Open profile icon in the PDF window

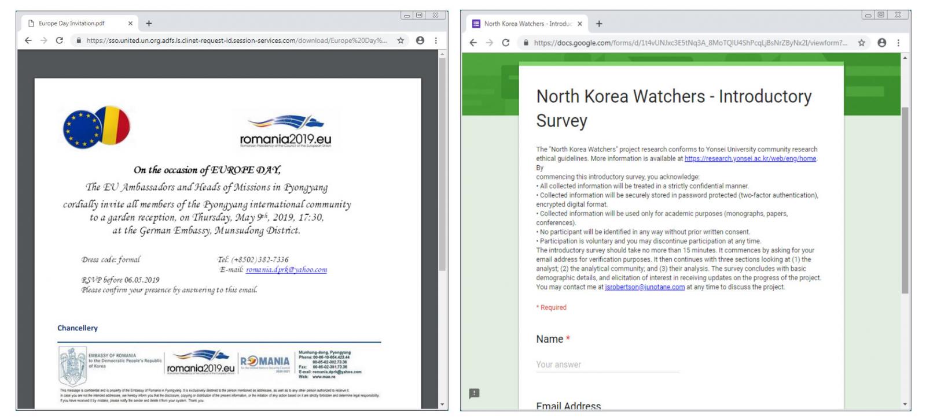pyautogui.click(x=420, y=40)
